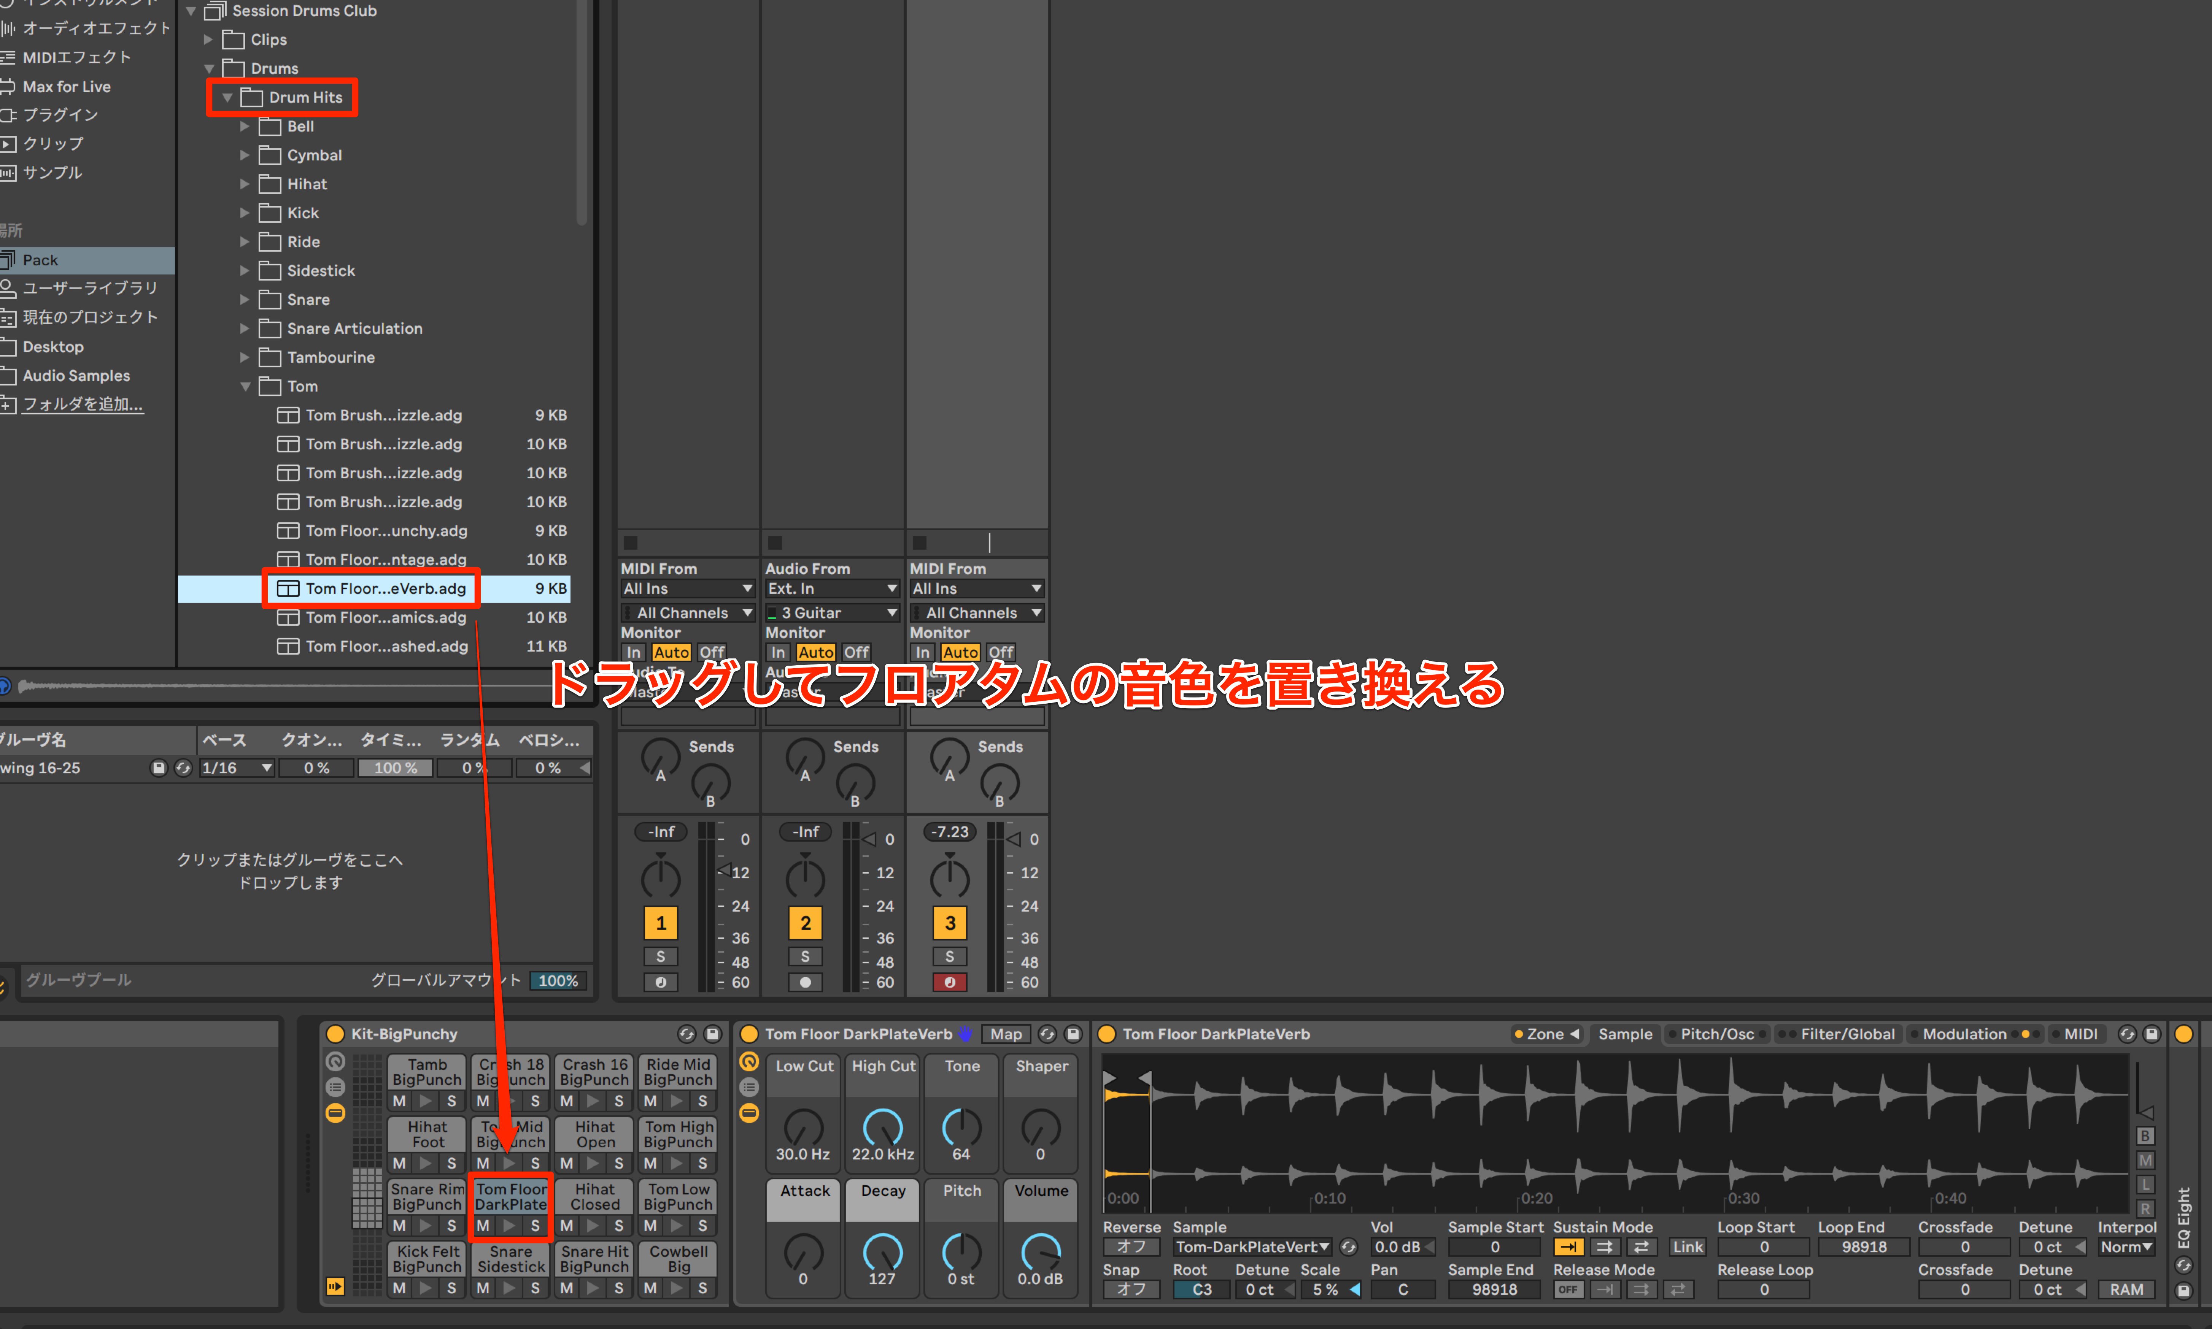Select the loop Sustain Mode icon
The width and height of the screenshot is (2212, 1329).
1605,1247
